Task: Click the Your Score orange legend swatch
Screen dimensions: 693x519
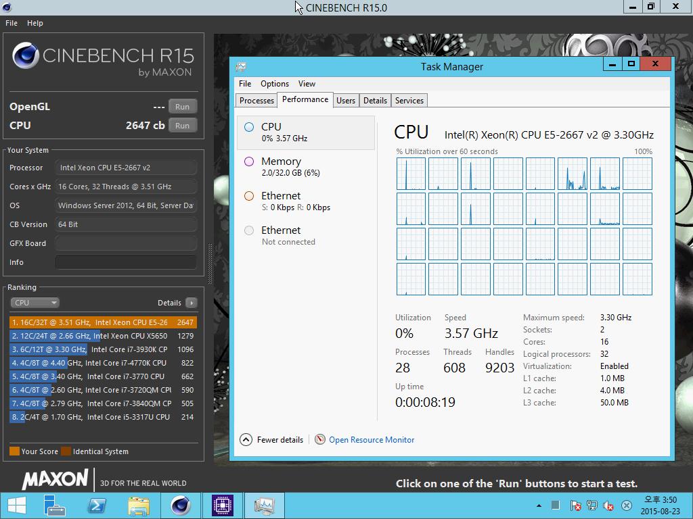Action: pos(15,451)
